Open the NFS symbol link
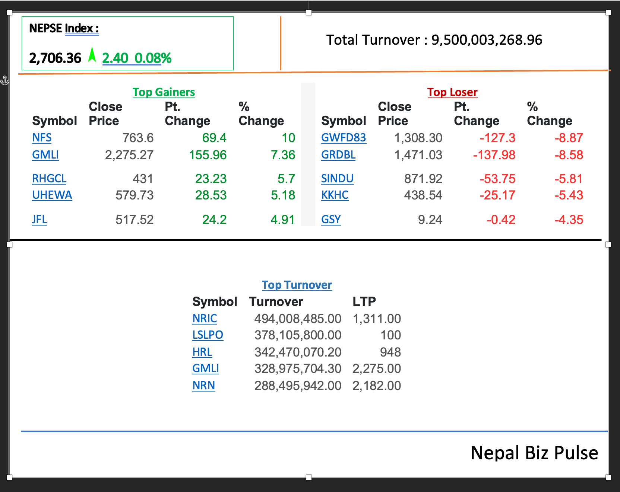Image resolution: width=620 pixels, height=492 pixels. pos(42,138)
